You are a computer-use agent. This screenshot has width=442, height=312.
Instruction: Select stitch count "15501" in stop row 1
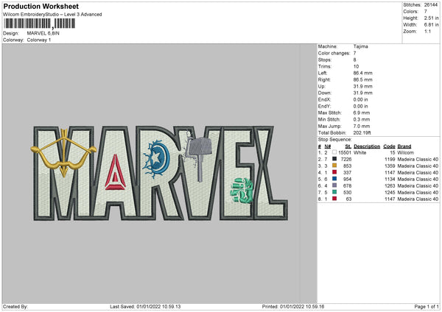point(345,152)
